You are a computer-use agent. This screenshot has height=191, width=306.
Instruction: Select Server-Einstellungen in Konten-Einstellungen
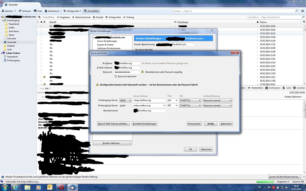[107, 41]
